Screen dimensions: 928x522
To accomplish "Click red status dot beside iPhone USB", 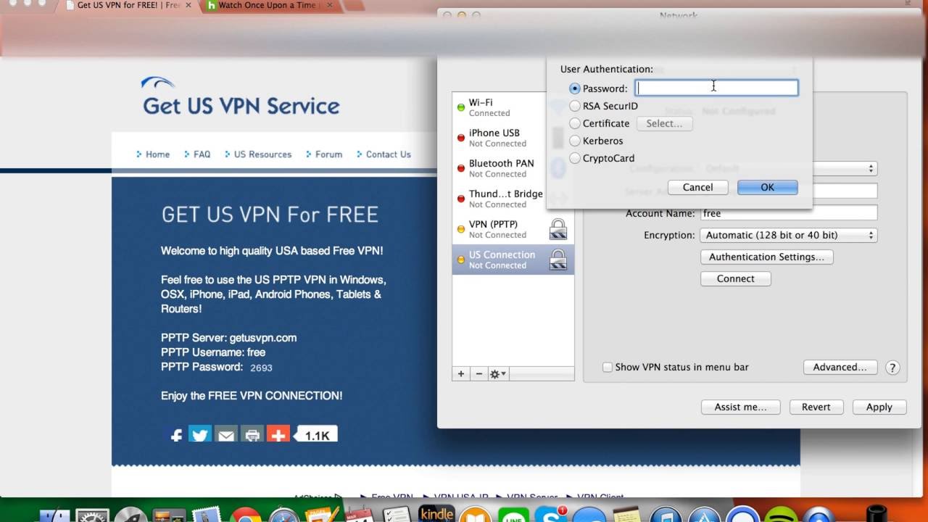I will click(461, 138).
